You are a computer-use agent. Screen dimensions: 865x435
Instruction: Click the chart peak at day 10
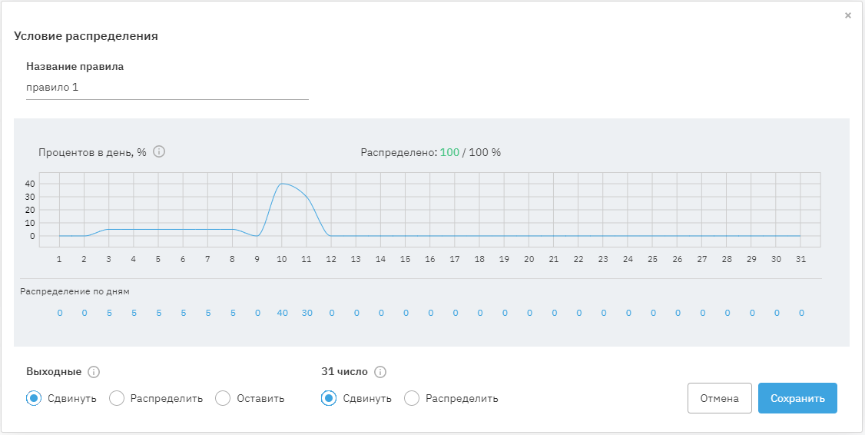pyautogui.click(x=282, y=184)
